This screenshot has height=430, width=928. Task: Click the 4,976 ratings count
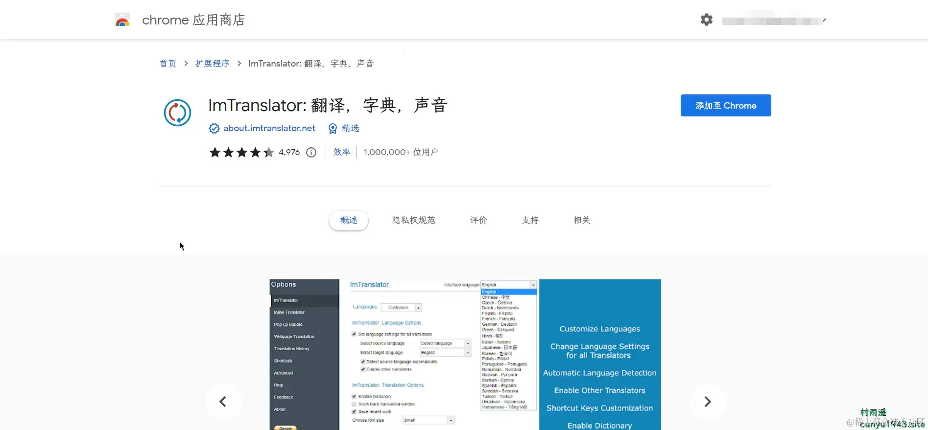289,152
